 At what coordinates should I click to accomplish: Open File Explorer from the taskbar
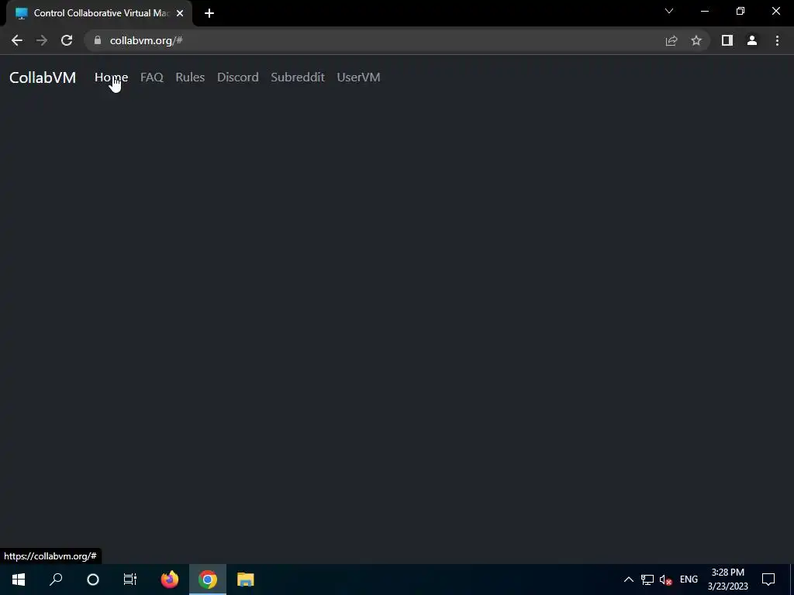tap(246, 580)
